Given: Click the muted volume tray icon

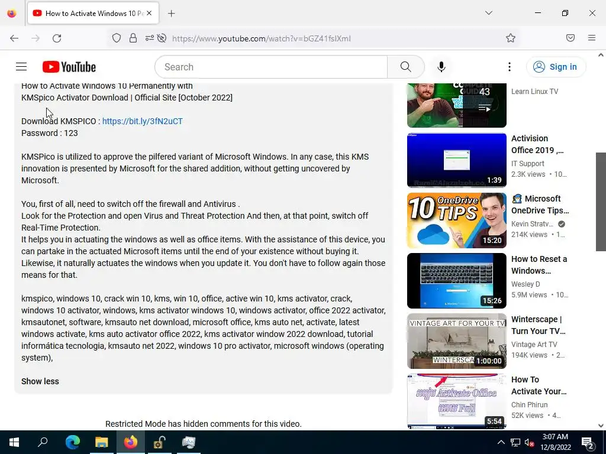Looking at the screenshot, I should [x=529, y=442].
